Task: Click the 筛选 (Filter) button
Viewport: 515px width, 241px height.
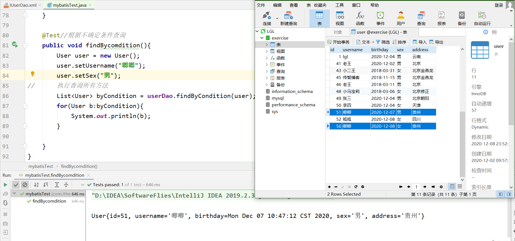Action: [383, 42]
